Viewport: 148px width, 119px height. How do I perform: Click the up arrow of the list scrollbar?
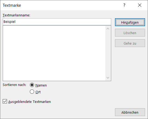coord(108,29)
